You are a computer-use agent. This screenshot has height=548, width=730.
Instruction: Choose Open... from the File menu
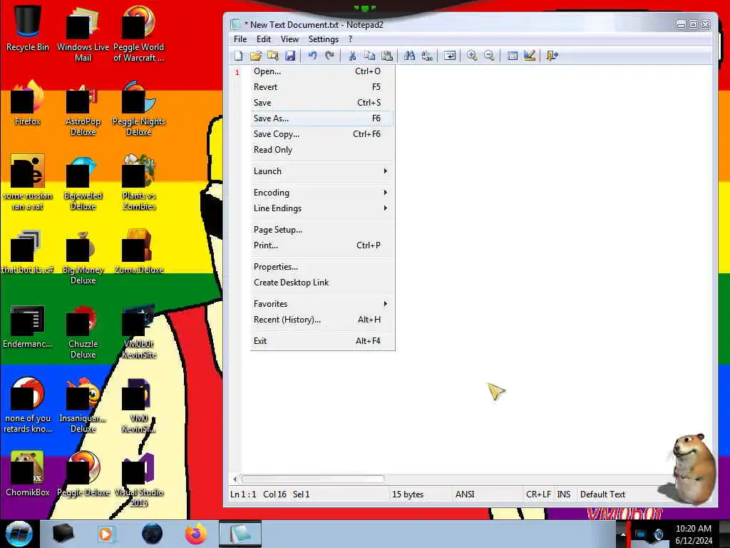pos(322,71)
